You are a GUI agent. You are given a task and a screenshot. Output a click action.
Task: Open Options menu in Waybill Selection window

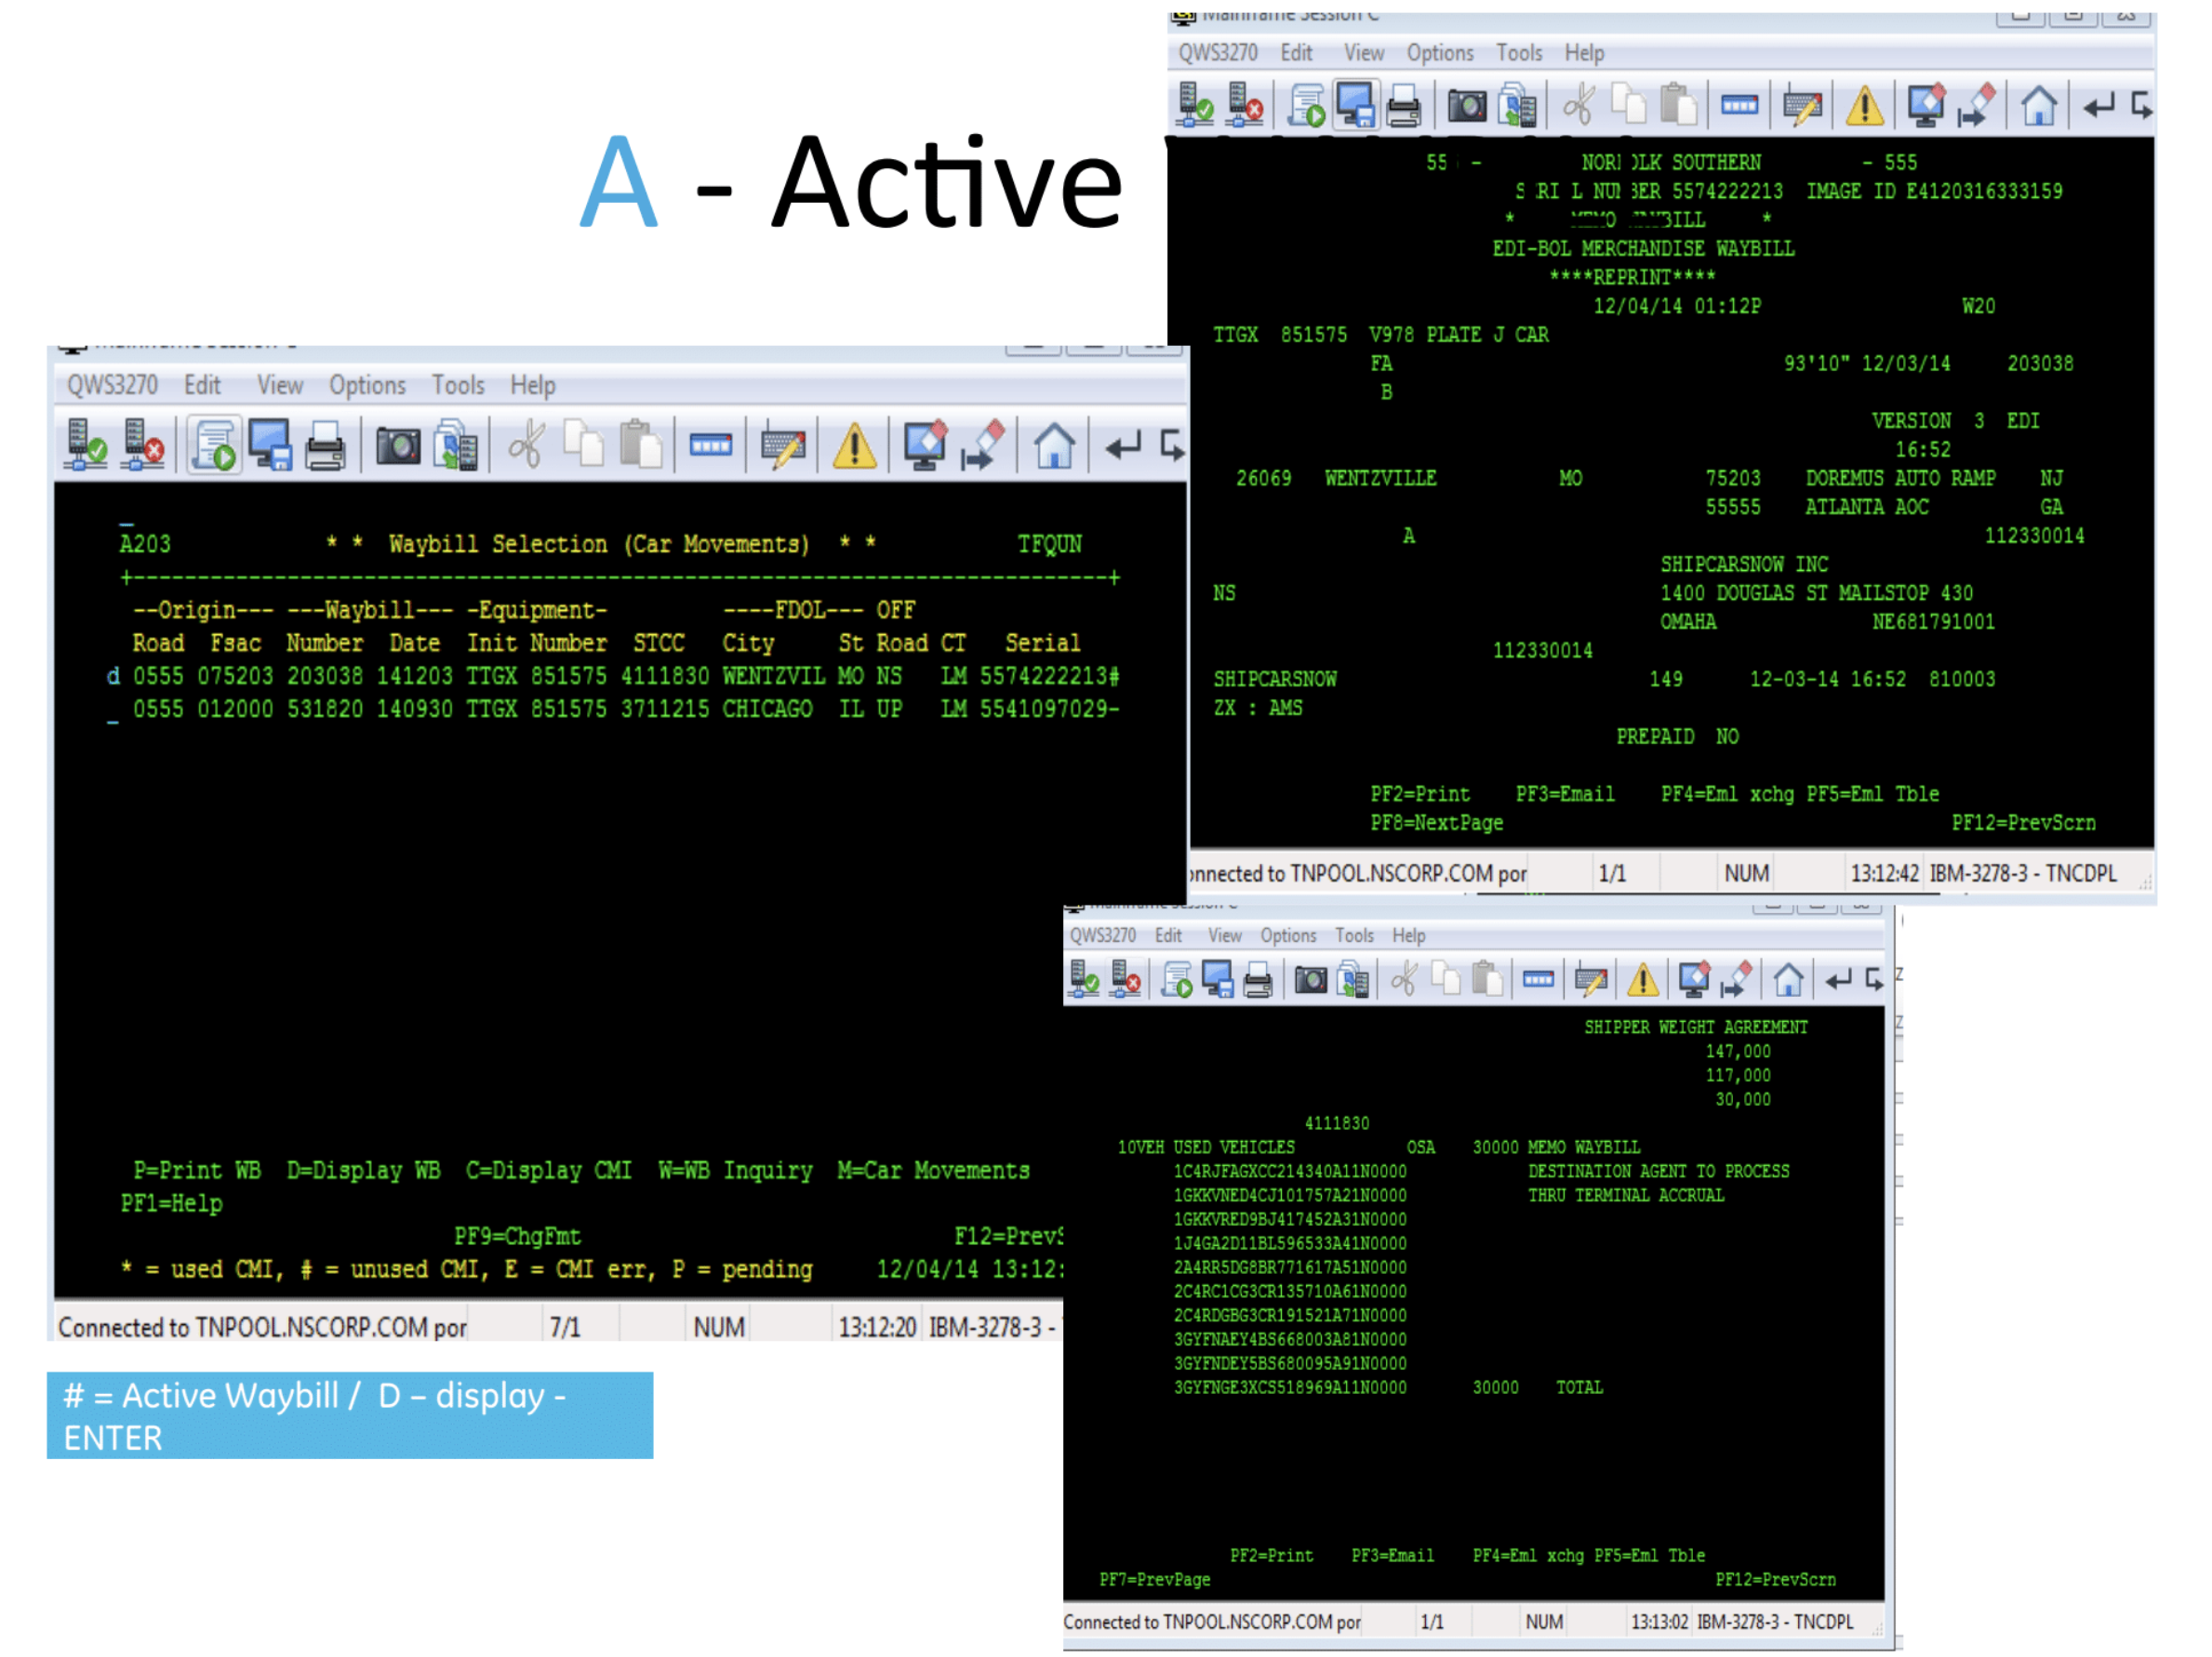click(367, 386)
